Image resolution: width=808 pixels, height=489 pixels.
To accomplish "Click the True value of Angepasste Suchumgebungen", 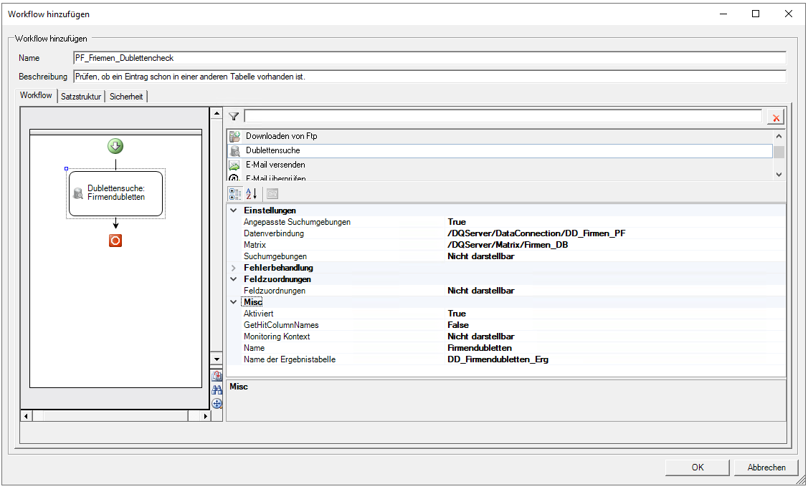I will click(457, 222).
